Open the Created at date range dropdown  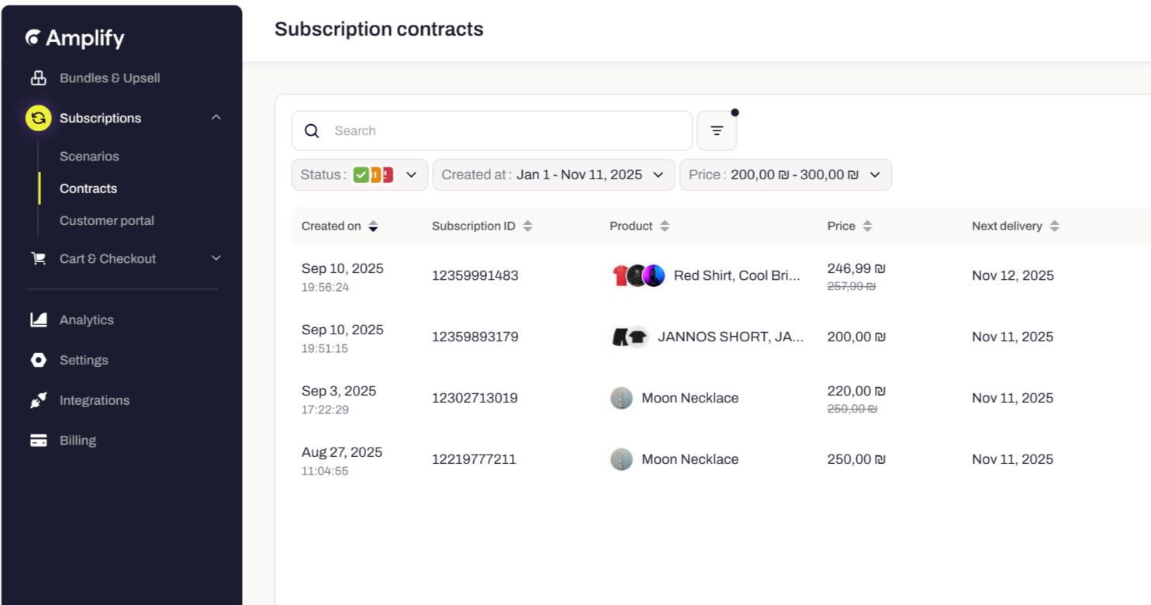[553, 175]
